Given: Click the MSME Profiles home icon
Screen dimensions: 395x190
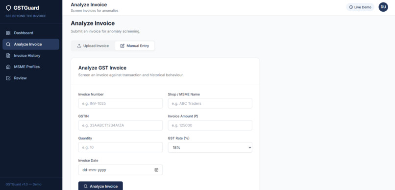Looking at the screenshot, I should [x=8, y=67].
